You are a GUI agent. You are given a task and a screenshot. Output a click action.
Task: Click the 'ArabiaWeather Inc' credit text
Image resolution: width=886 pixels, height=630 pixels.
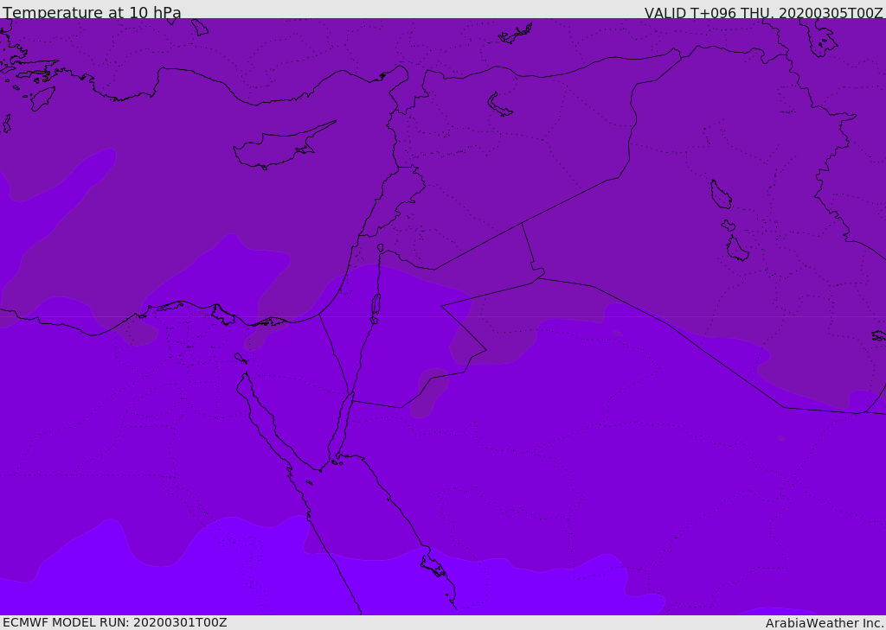coord(824,623)
